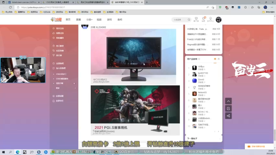Open the trophy ranking item in sidebar
Screen dimensions: 276x155
click(57, 55)
